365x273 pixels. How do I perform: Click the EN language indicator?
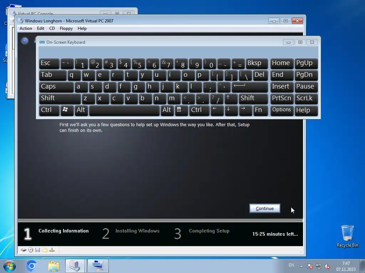[x=291, y=265]
